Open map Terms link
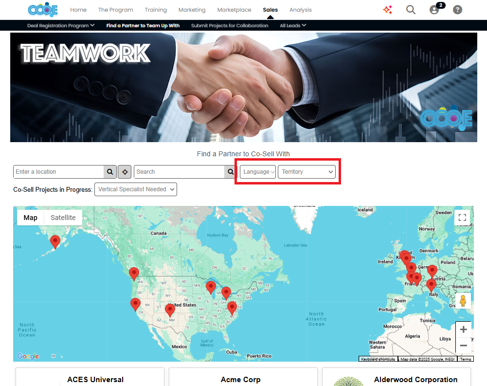 click(466, 359)
